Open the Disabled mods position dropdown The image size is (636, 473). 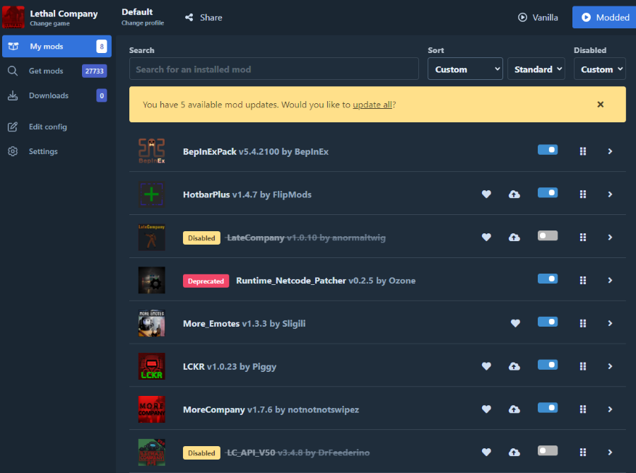(x=600, y=69)
